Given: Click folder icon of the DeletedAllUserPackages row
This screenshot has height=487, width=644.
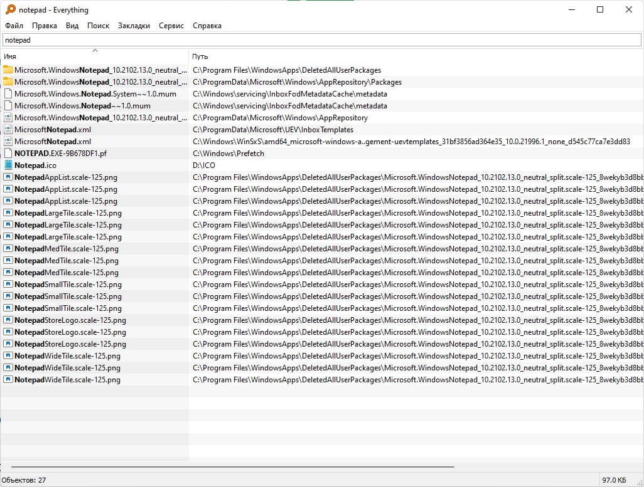Looking at the screenshot, I should pos(8,70).
